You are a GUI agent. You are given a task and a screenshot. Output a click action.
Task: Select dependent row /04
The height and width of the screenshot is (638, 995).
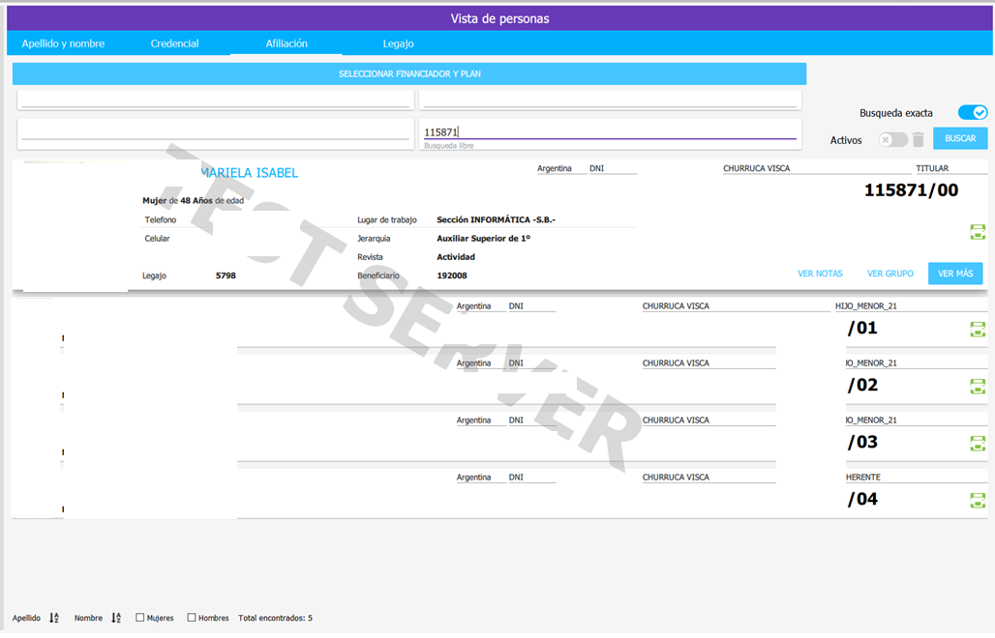tap(499, 494)
